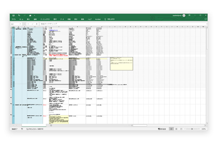The image size is (217, 144).
Task: Confirm formula entry with the check icon
Action: pos(33,24)
